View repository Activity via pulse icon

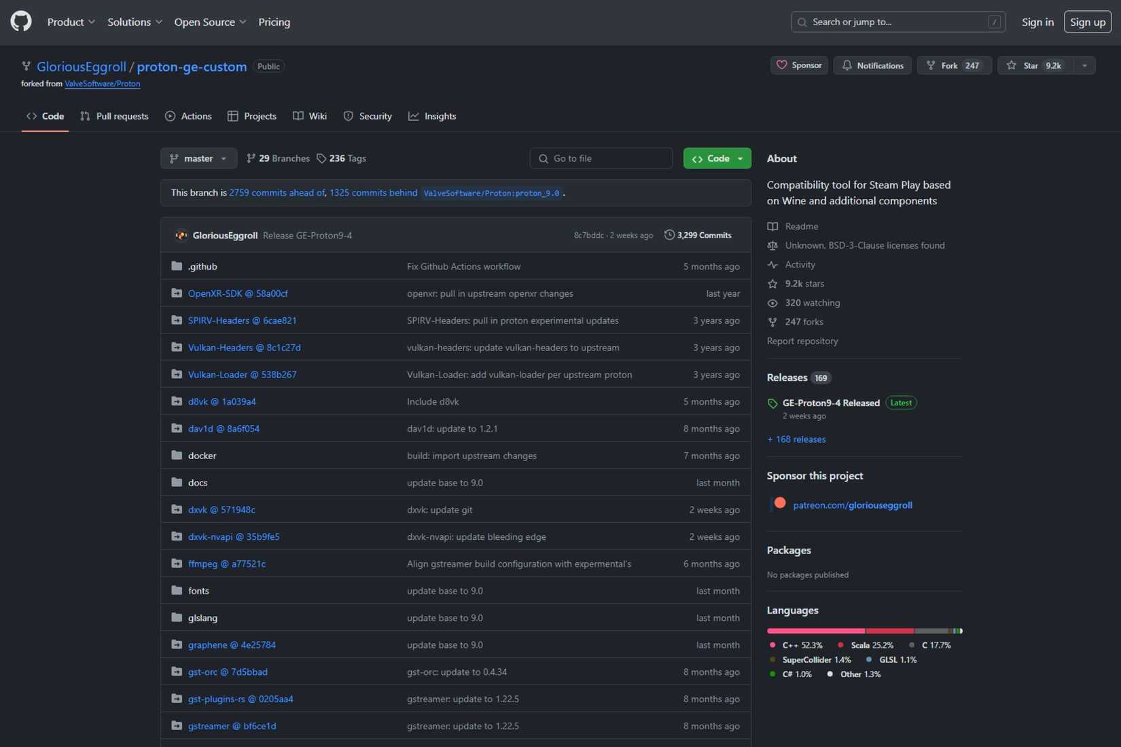pos(772,265)
